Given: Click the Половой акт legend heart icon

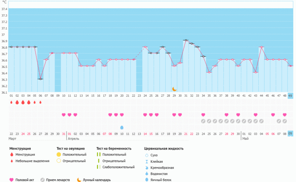Looking at the screenshot, I should [11, 180].
